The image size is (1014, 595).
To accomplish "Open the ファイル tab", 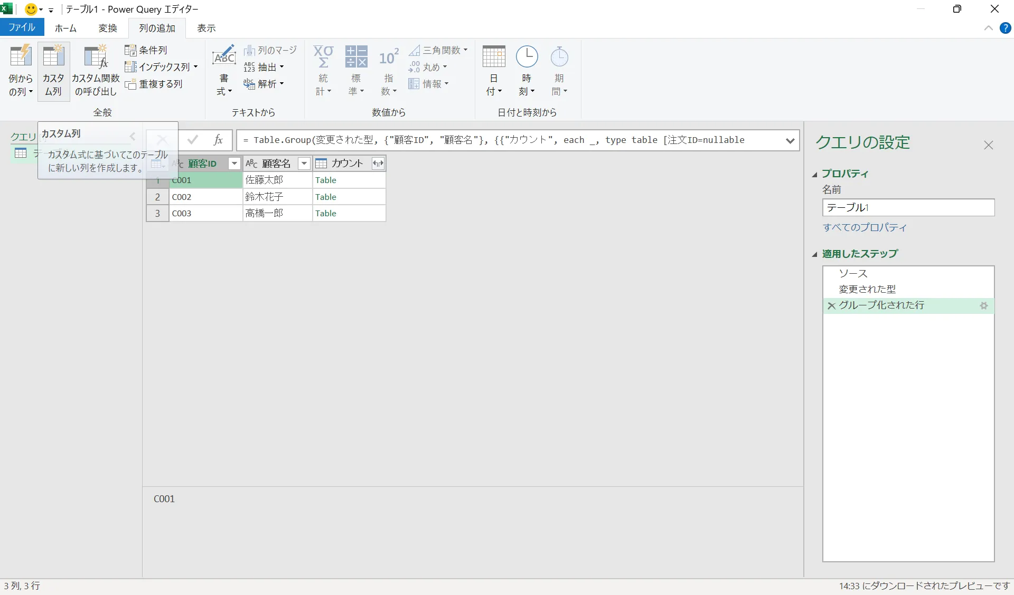I will [x=22, y=27].
